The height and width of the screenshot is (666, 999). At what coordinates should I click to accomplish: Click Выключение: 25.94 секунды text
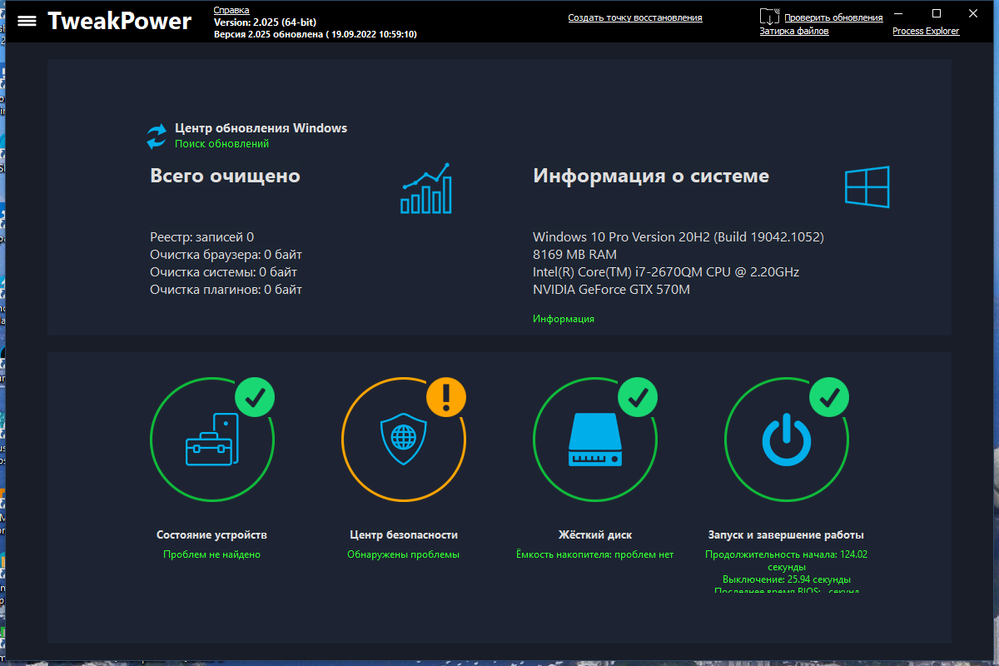[x=786, y=579]
